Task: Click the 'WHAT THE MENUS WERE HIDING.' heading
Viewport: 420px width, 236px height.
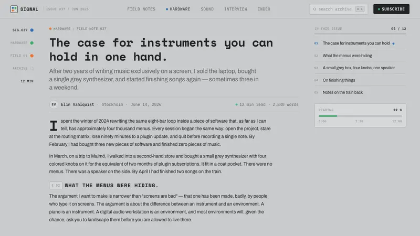Action: point(111,186)
